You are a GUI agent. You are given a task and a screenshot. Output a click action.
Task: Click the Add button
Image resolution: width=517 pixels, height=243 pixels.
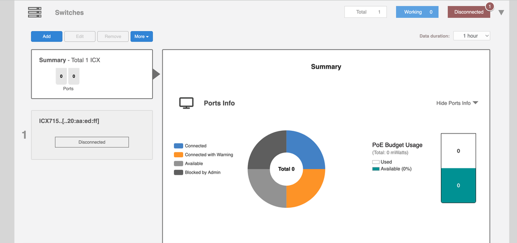(x=47, y=37)
